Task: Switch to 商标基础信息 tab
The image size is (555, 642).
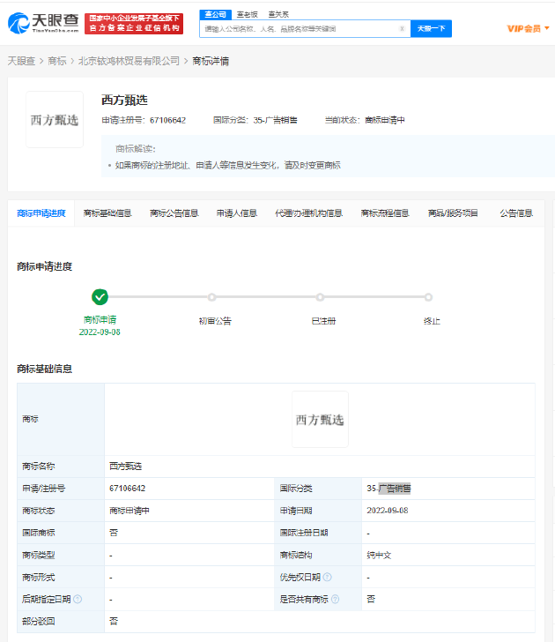Action: point(107,213)
